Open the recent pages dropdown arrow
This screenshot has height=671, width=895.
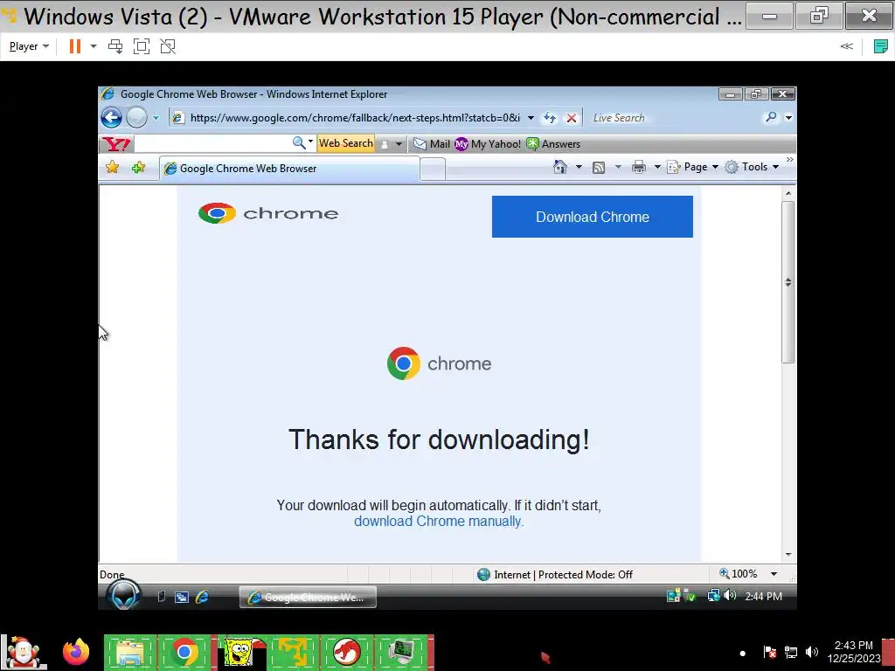(156, 118)
